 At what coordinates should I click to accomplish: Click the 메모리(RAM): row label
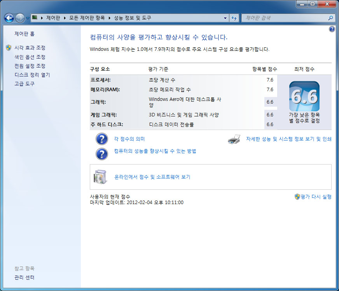(x=105, y=90)
